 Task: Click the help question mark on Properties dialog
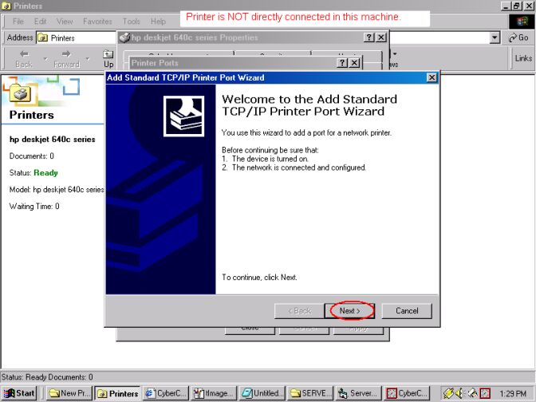pos(369,37)
